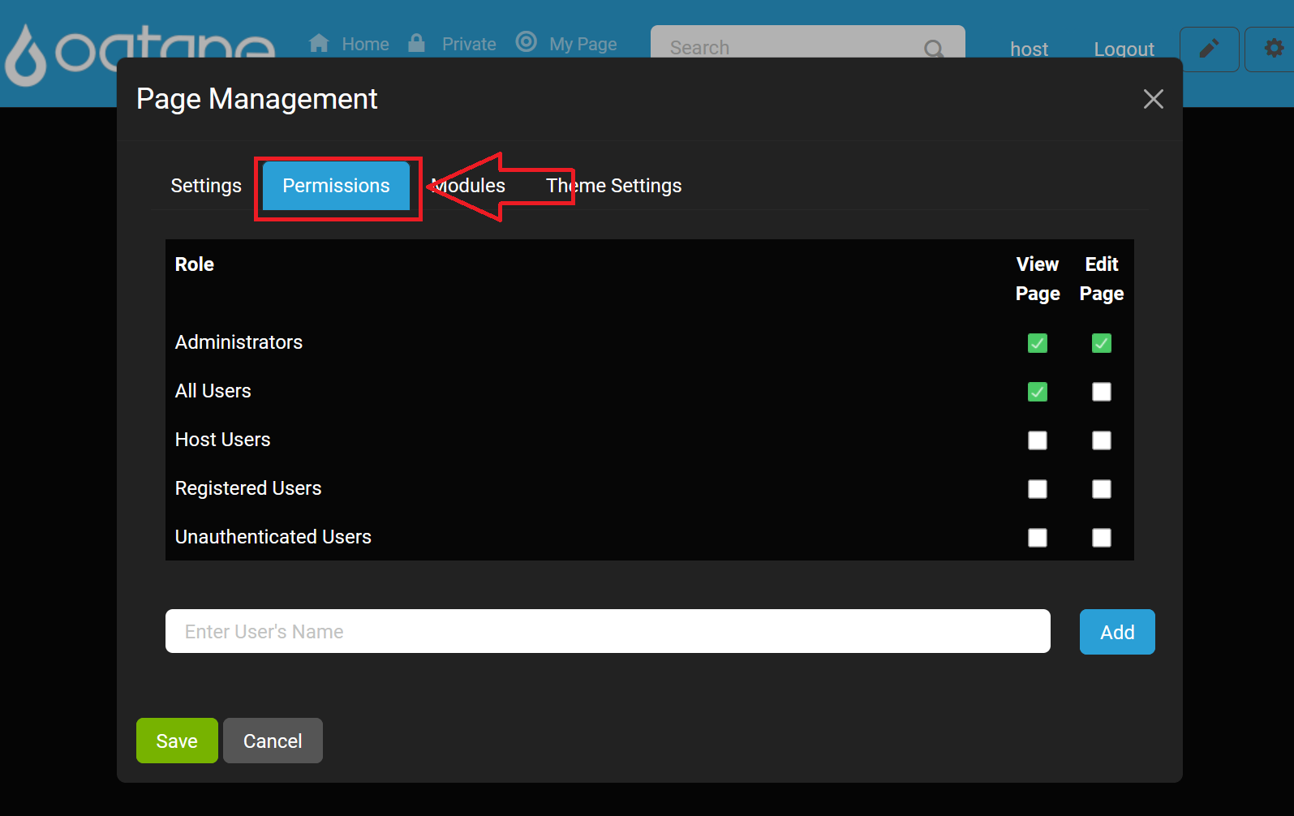
Task: Check Host Users View Page checkbox
Action: coord(1038,440)
